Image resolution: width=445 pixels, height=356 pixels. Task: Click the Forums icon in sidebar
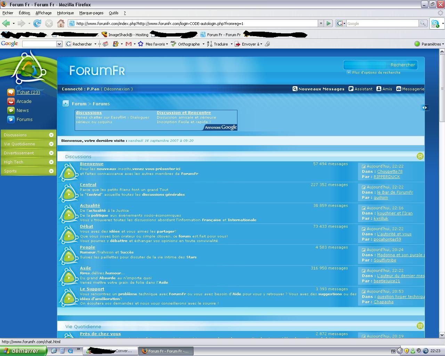click(11, 119)
